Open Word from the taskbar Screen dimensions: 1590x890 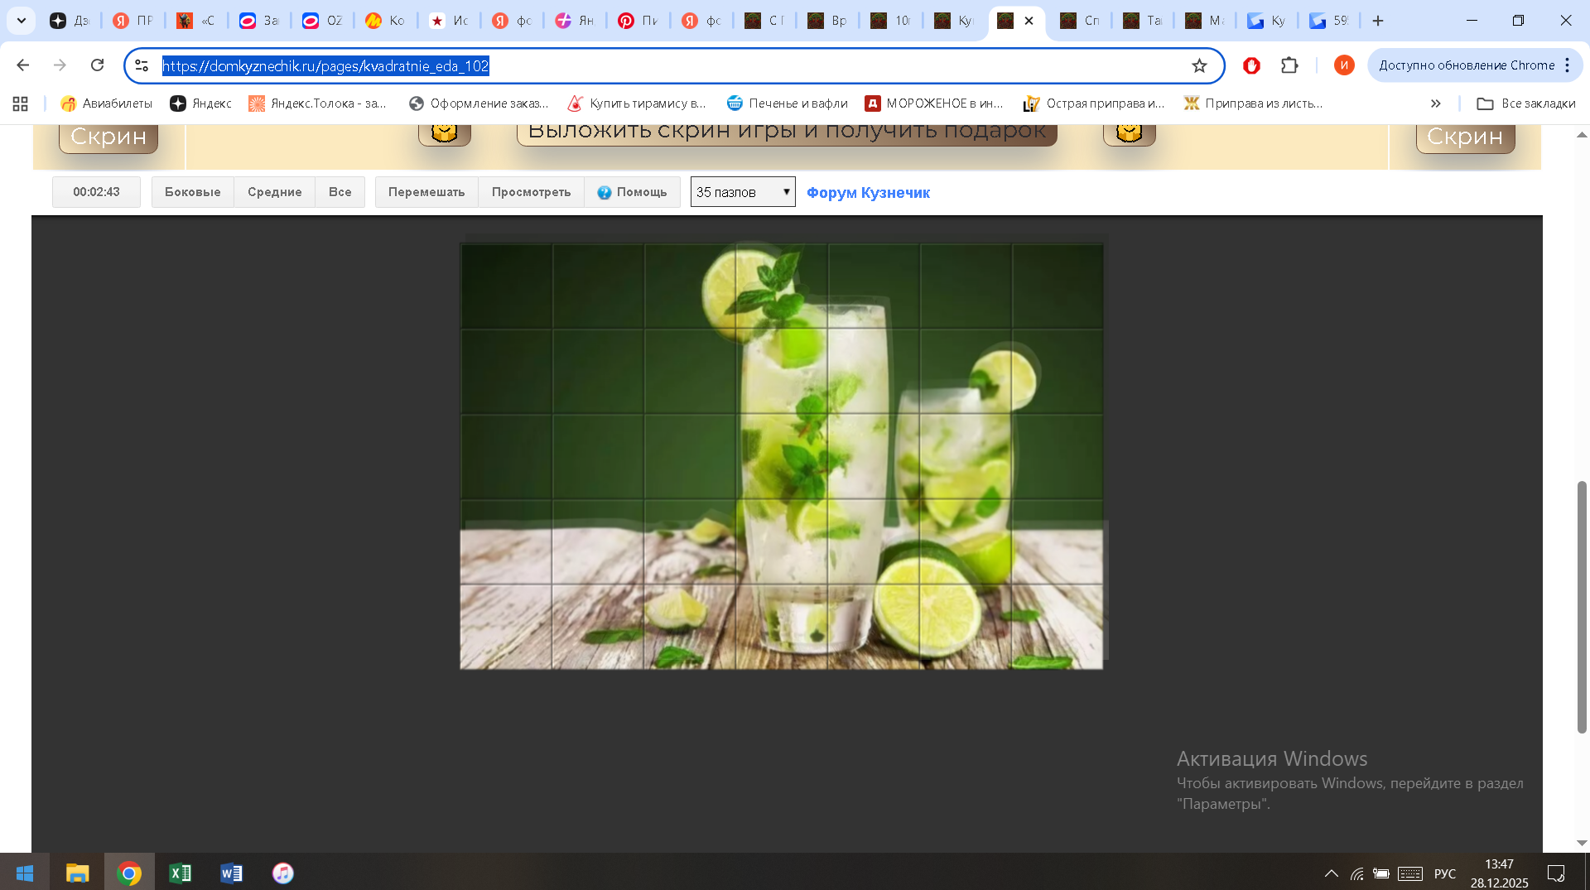click(231, 873)
